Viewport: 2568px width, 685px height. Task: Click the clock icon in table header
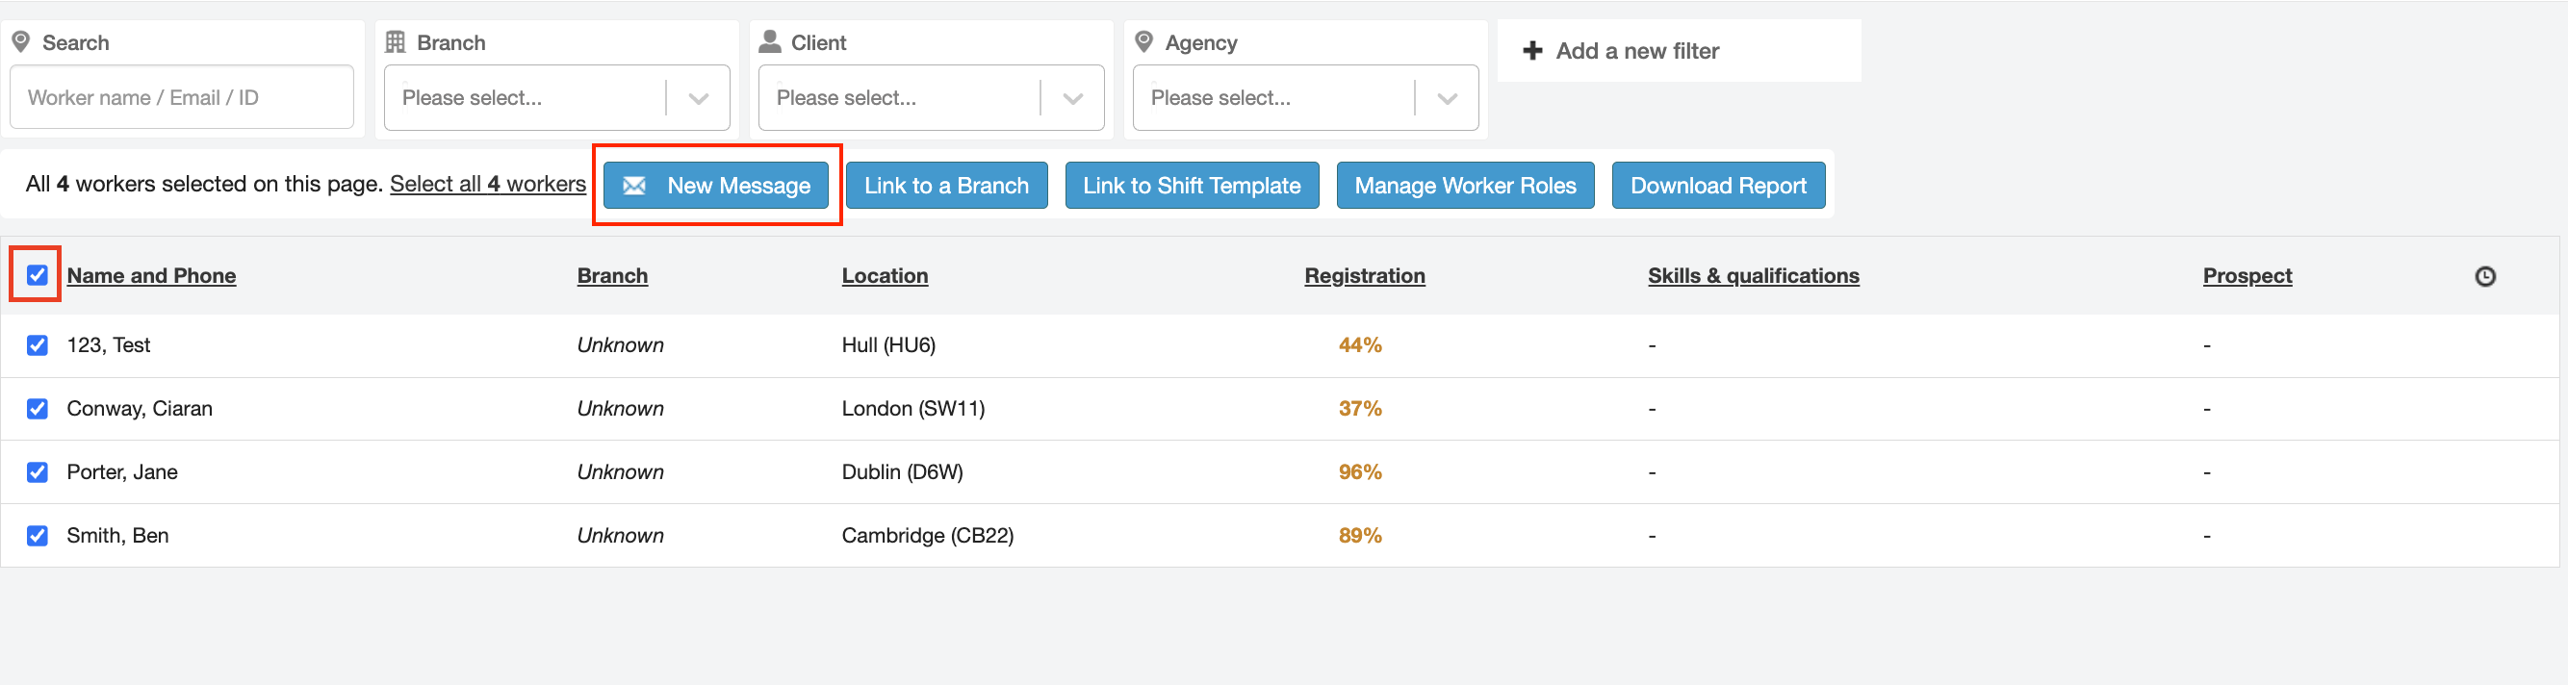point(2484,276)
